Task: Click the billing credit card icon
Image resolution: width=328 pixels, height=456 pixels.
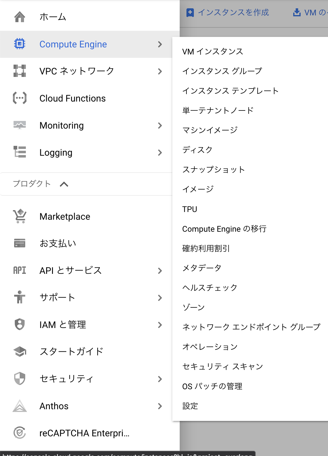Action: click(x=20, y=243)
